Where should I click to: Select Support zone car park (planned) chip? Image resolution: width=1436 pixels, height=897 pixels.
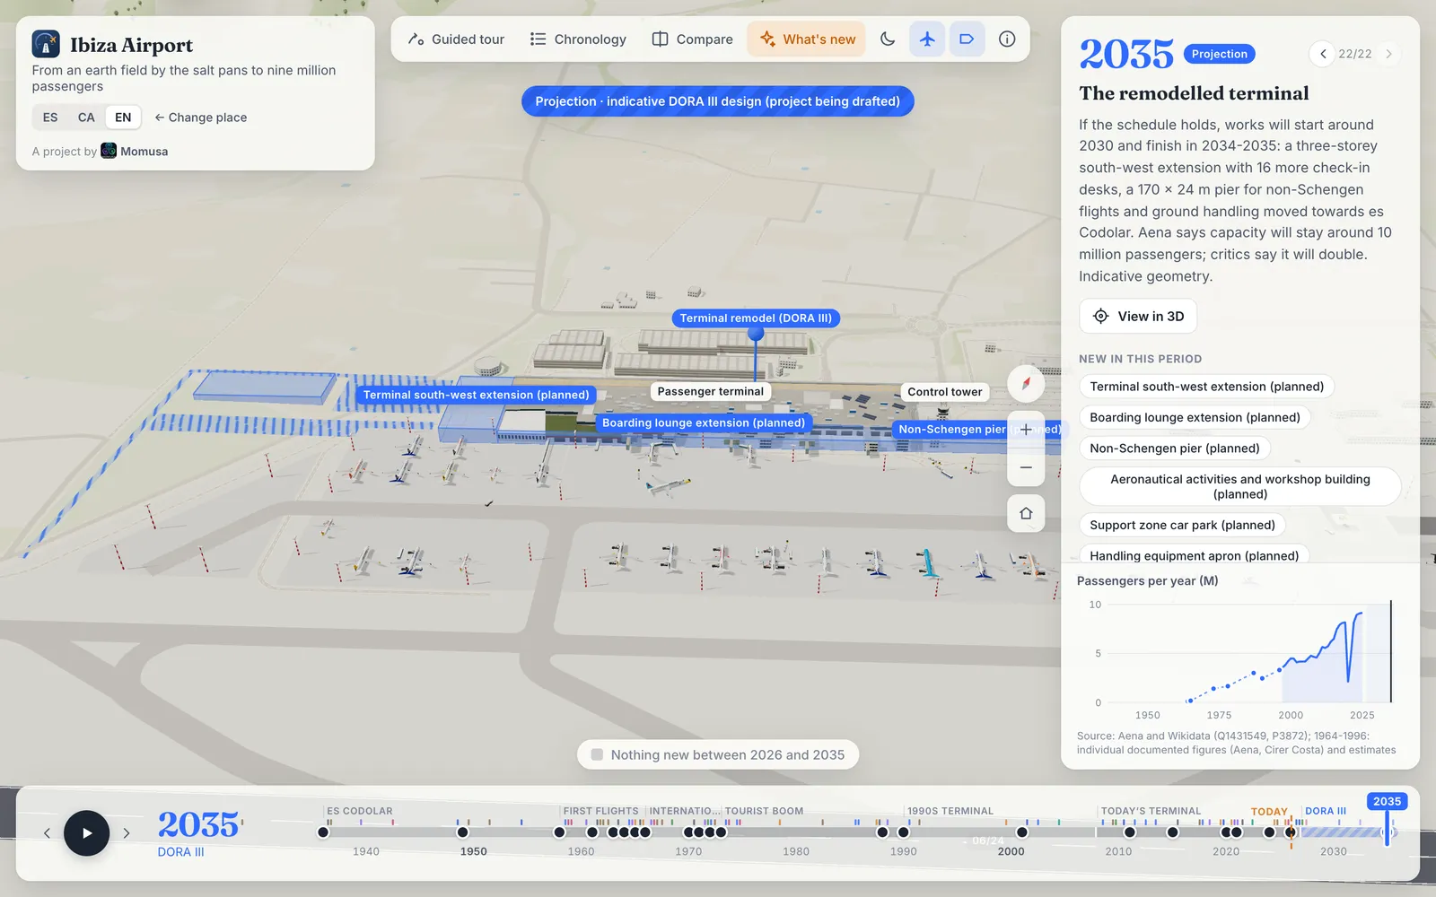click(x=1182, y=525)
